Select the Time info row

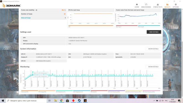click(138, 54)
